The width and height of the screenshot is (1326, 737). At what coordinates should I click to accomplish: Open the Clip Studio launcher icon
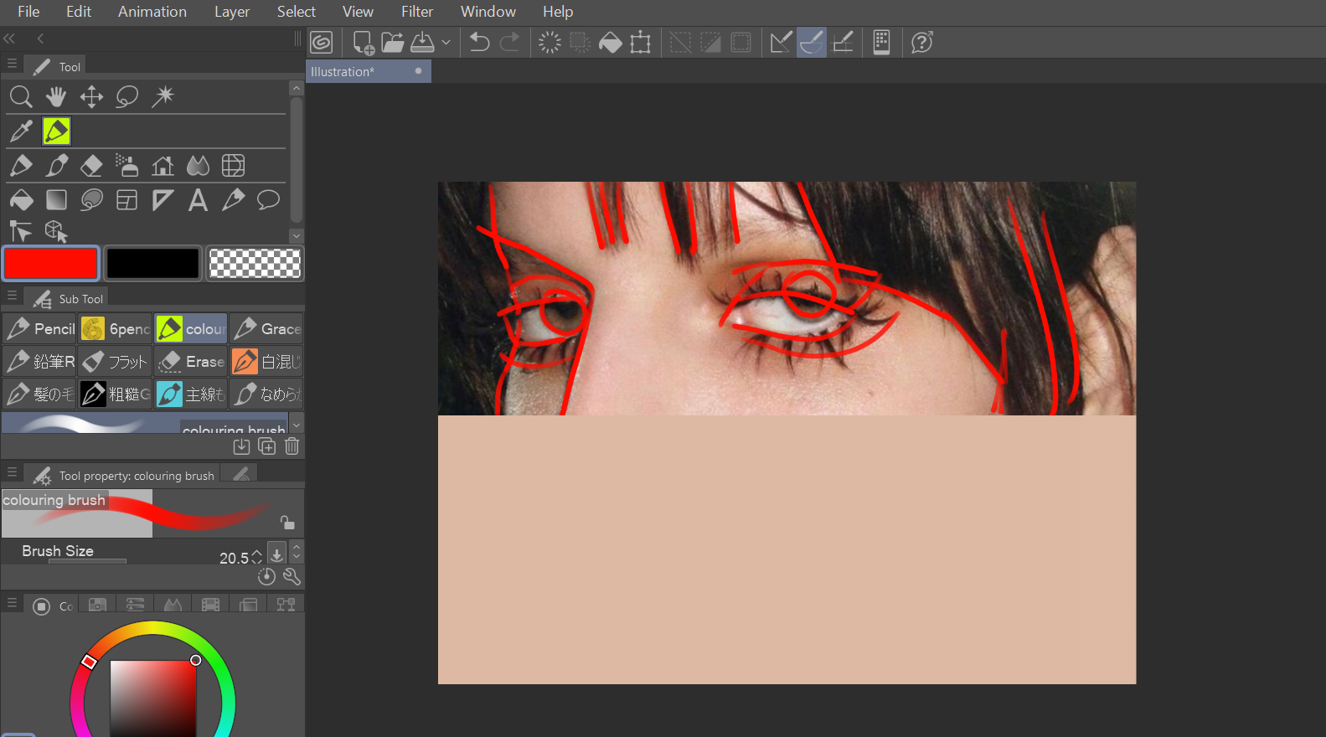point(322,42)
